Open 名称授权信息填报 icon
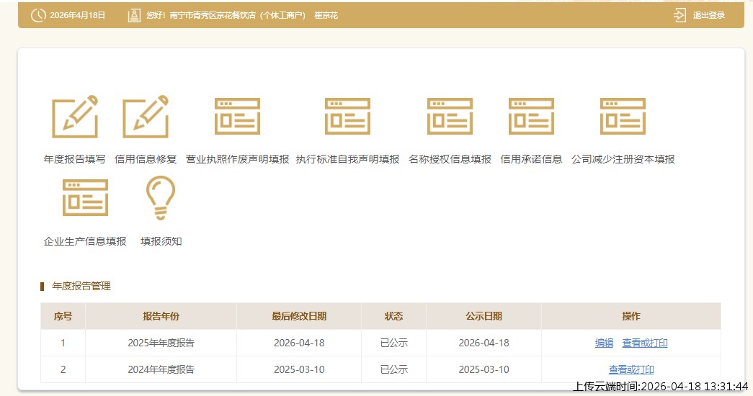753x396 pixels. click(450, 117)
